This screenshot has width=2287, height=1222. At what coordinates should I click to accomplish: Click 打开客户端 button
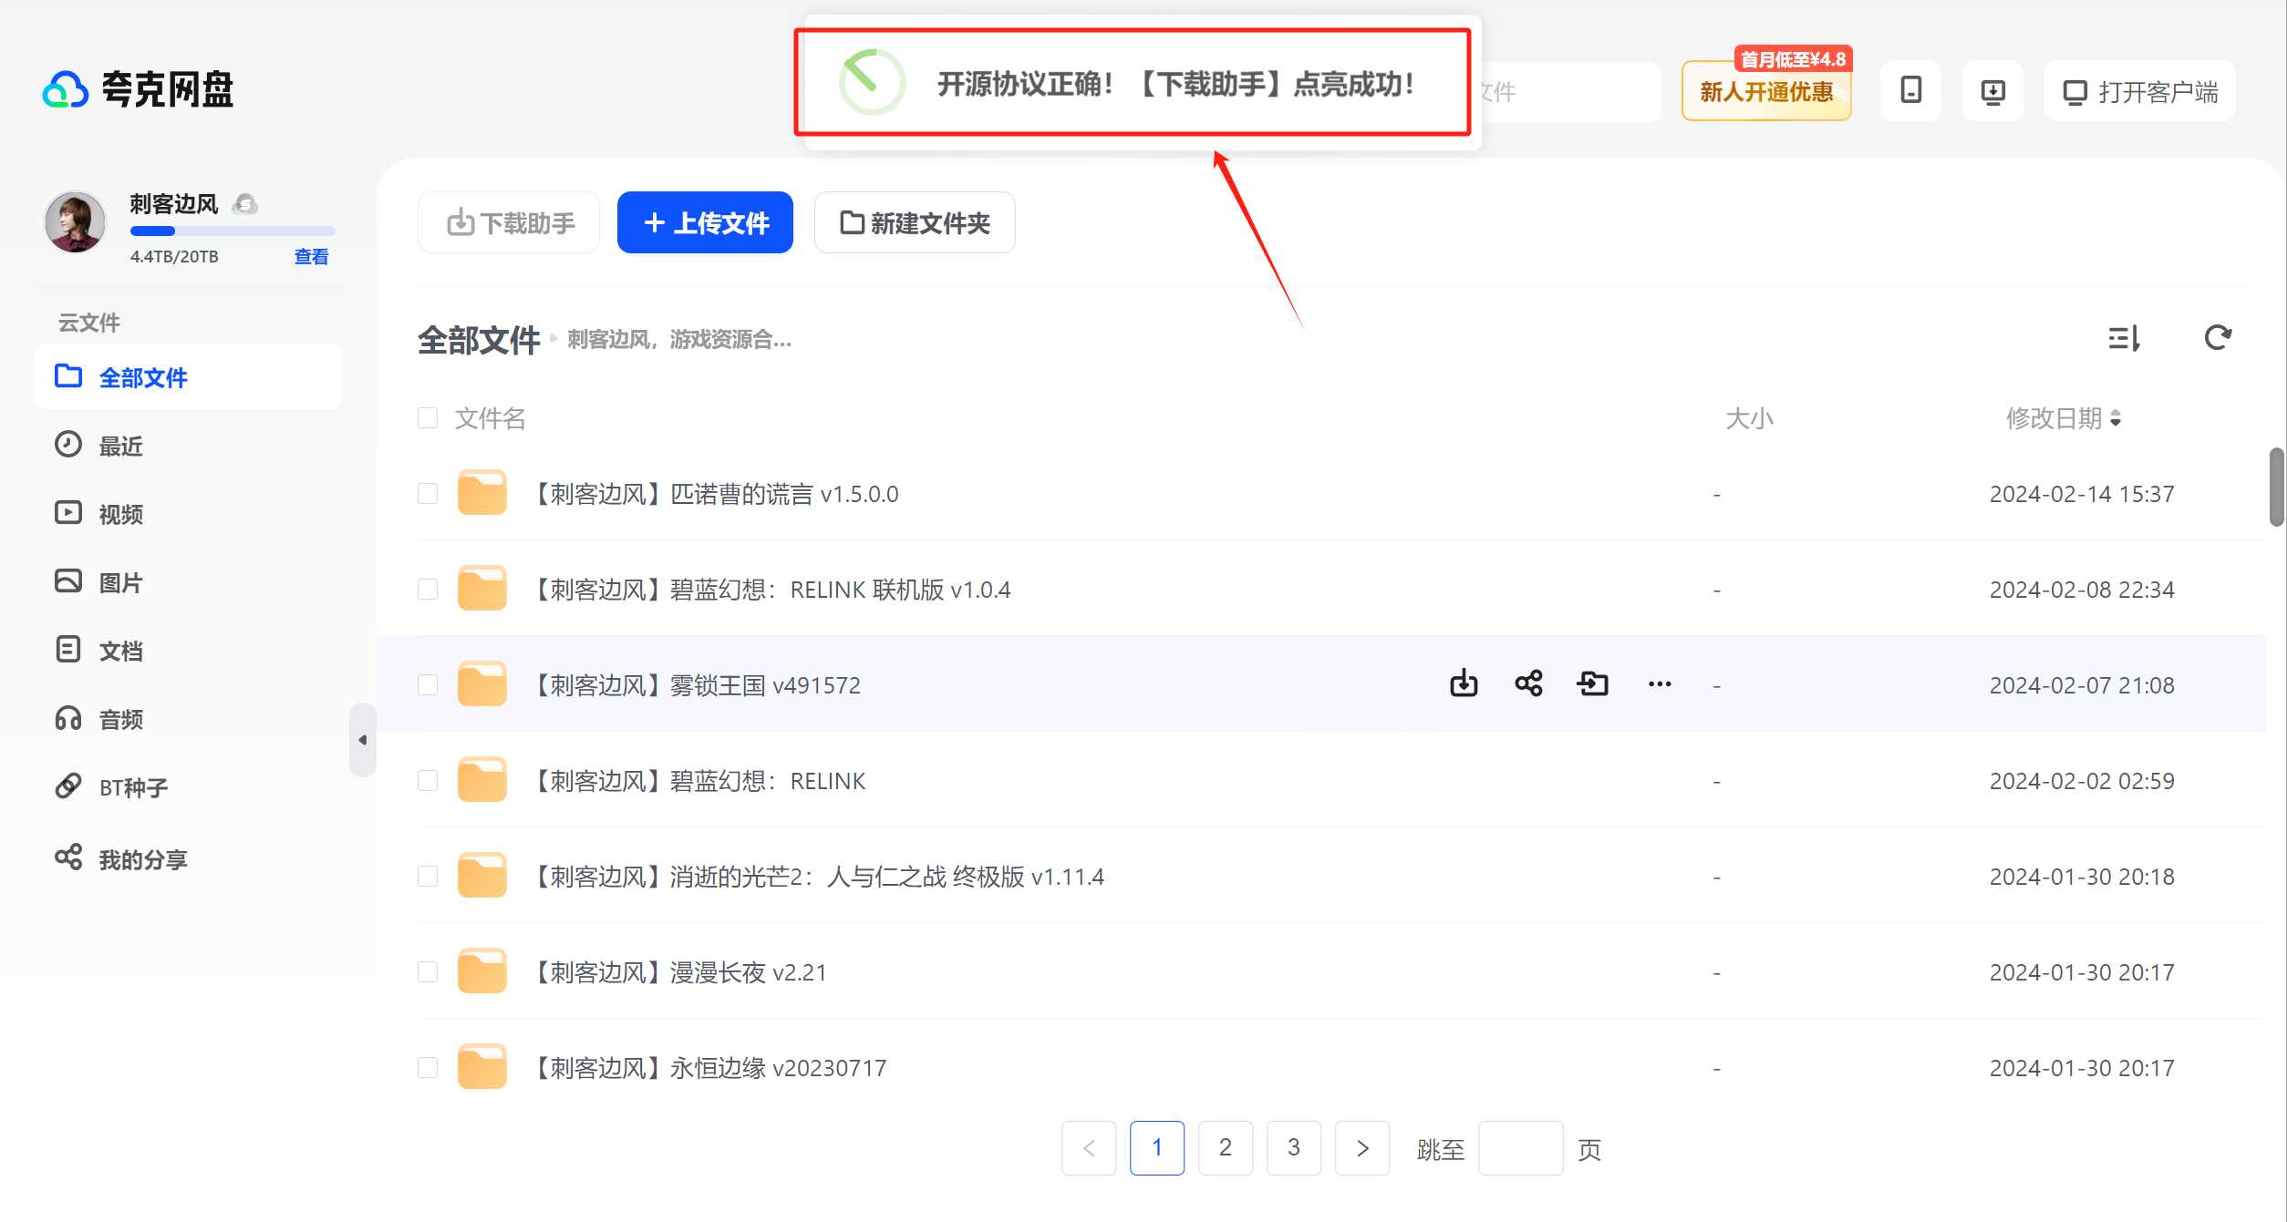[x=2139, y=91]
